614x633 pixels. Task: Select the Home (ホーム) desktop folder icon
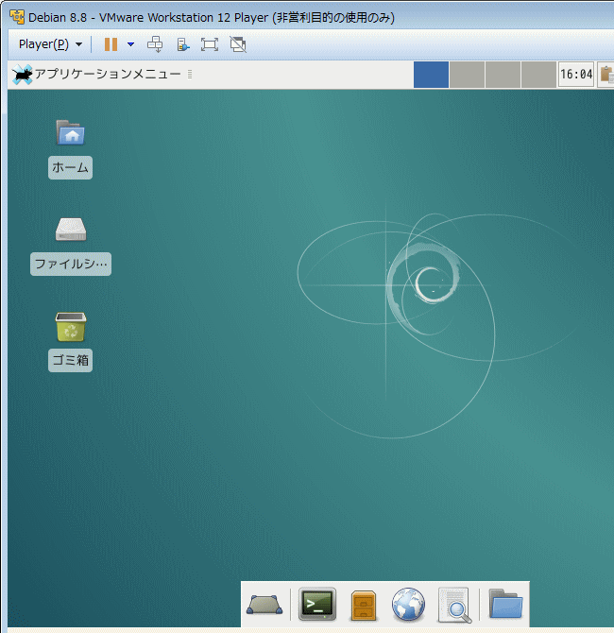point(70,132)
